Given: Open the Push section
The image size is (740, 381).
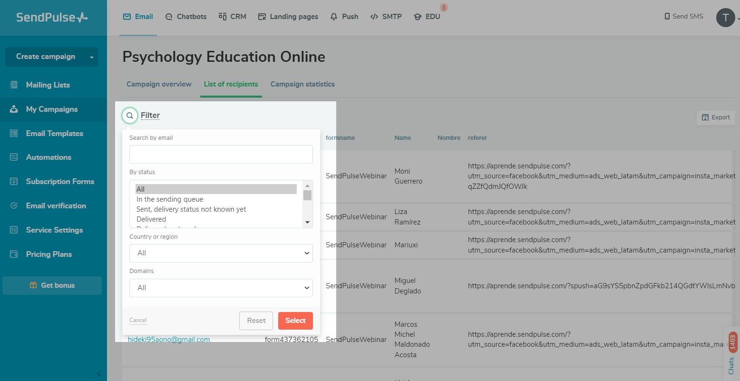Looking at the screenshot, I should click(344, 17).
